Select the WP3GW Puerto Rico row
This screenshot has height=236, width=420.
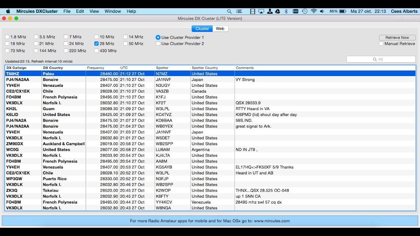click(210, 179)
